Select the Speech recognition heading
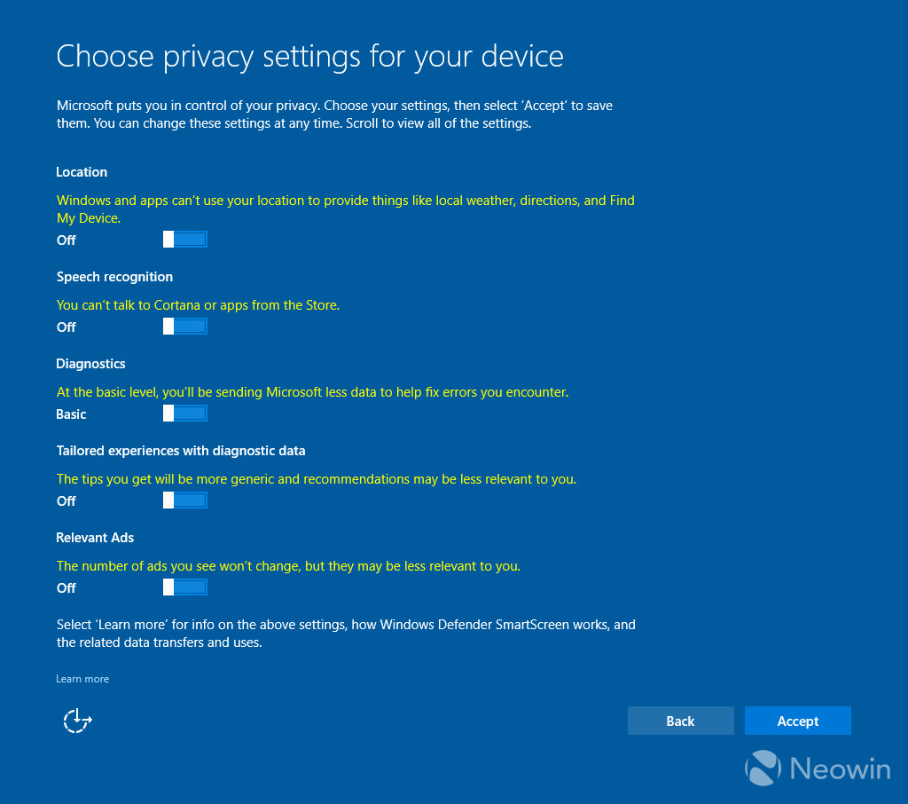Screen dimensions: 908x804 (114, 276)
